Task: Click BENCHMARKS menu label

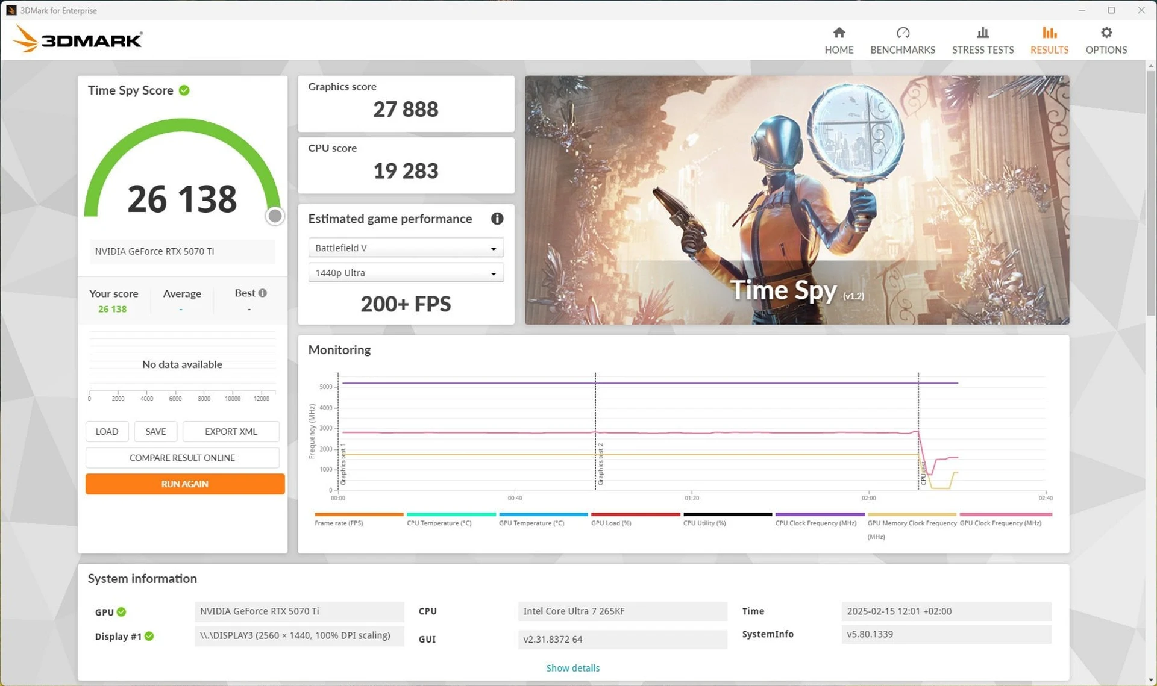Action: coord(903,50)
